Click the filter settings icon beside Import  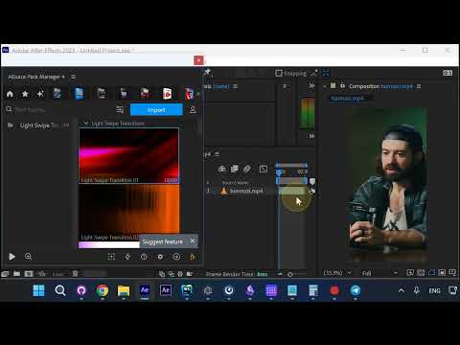[x=120, y=110]
